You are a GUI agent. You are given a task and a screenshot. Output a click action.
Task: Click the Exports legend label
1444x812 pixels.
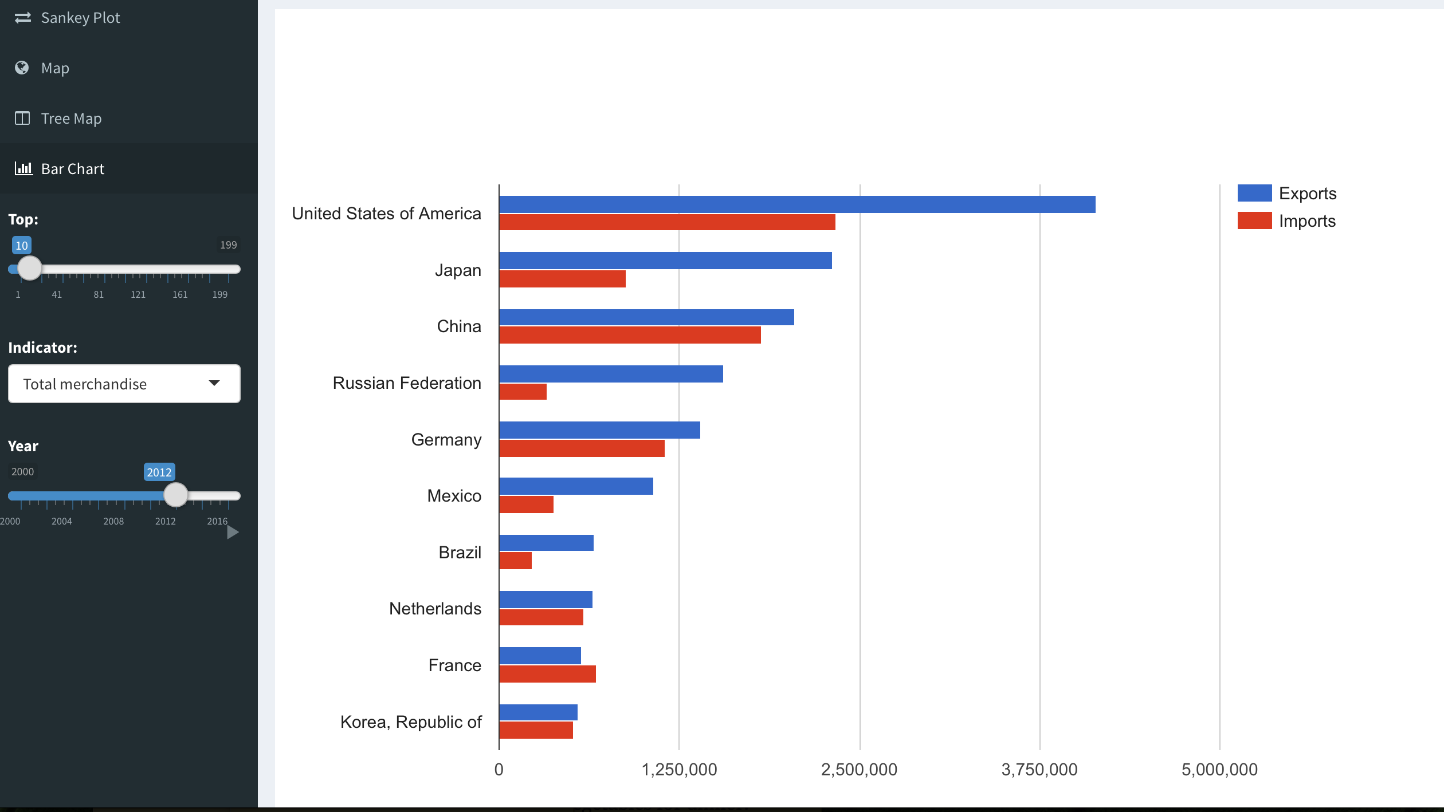point(1307,194)
